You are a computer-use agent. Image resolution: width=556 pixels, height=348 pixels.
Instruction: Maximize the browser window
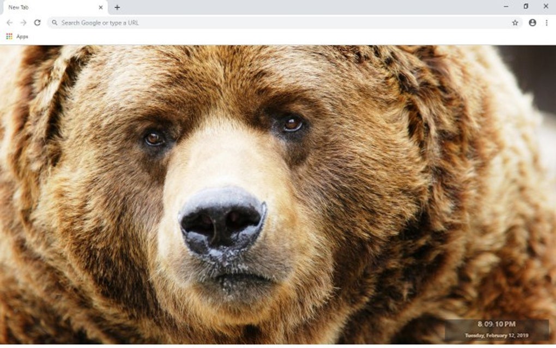[525, 6]
